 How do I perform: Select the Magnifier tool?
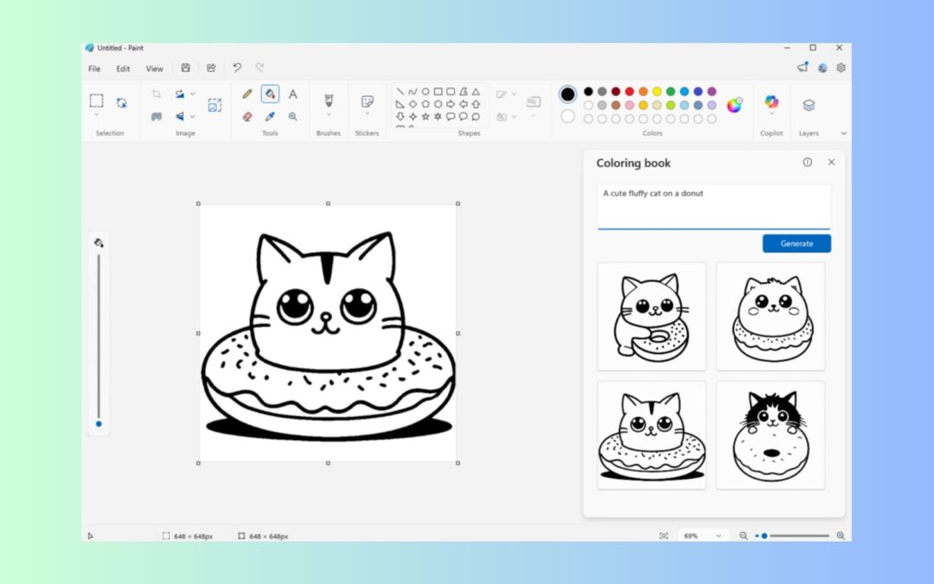coord(293,116)
